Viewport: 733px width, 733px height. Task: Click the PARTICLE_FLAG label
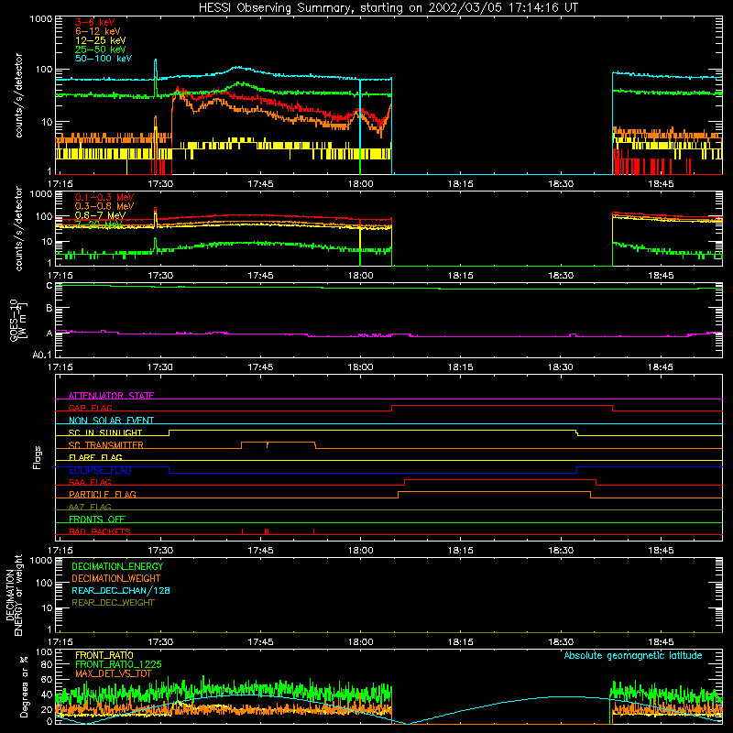103,494
